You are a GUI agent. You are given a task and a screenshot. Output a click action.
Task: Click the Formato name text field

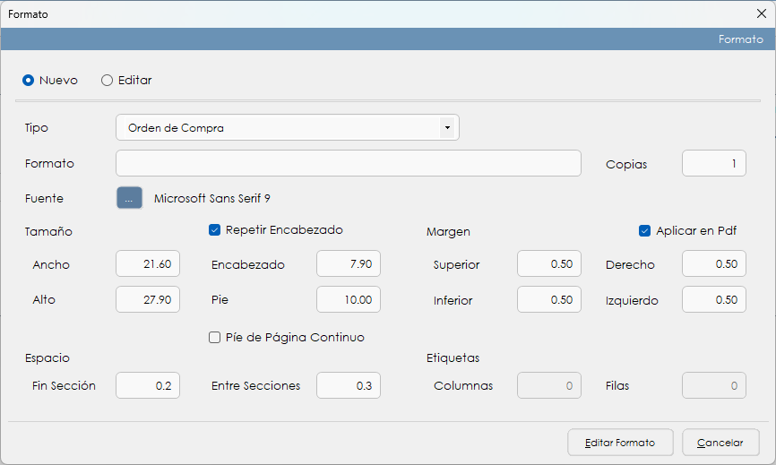tap(349, 164)
